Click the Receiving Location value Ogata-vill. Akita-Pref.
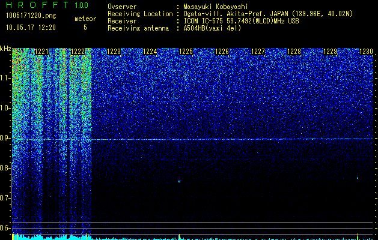The image size is (378, 240). [224, 14]
